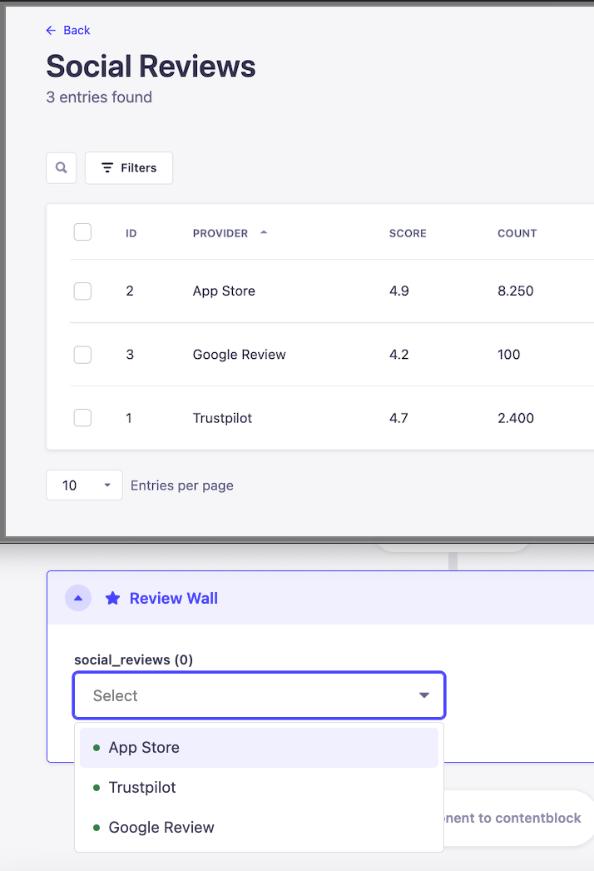Click the App Store cell in table
Image resolution: width=594 pixels, height=871 pixels.
click(224, 291)
